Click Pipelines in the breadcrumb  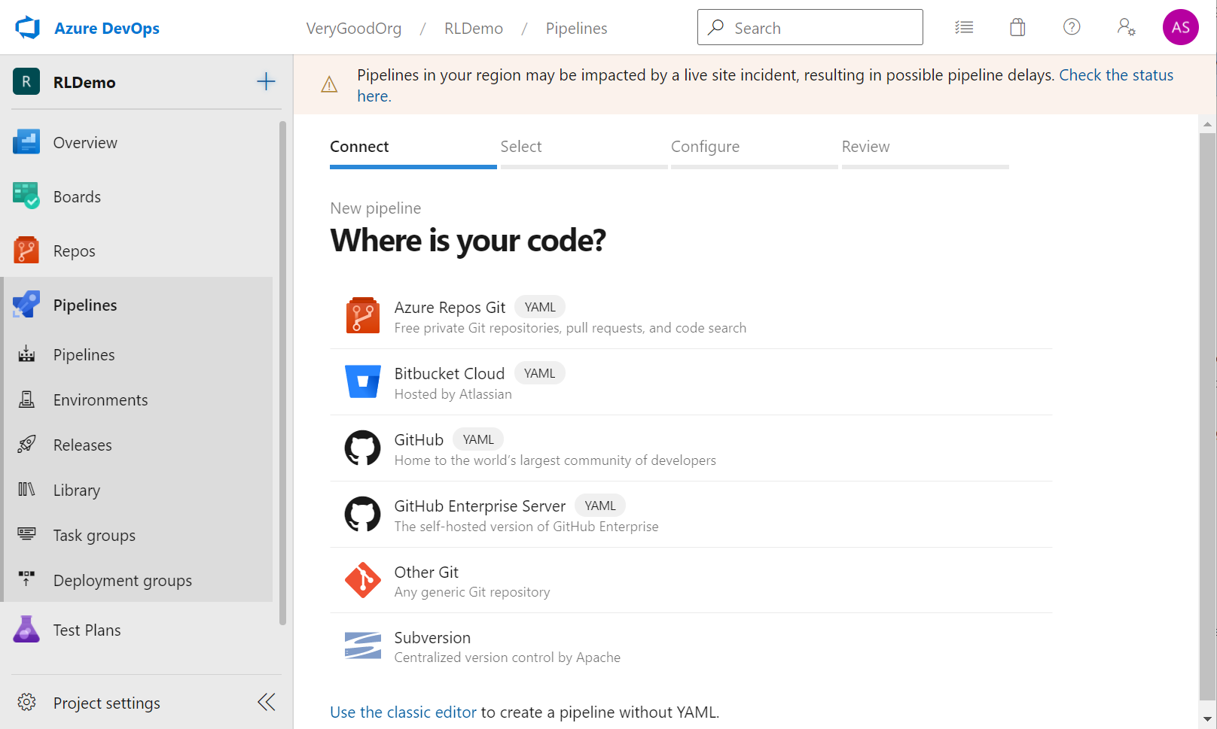click(576, 29)
